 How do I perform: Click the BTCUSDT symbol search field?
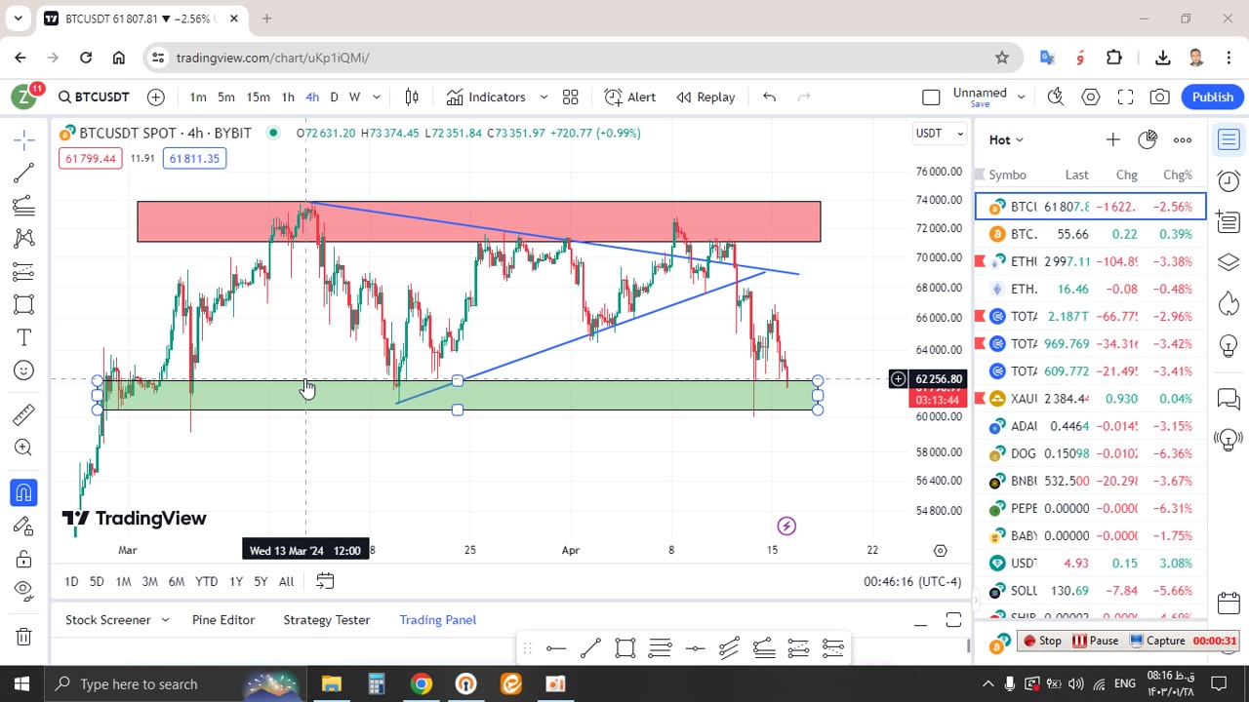pyautogui.click(x=94, y=97)
